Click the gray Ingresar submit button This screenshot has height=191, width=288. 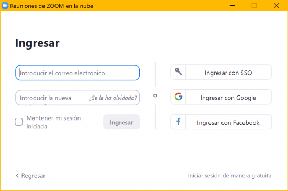tap(121, 122)
